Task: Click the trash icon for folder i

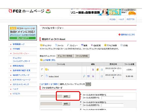Action: (102, 70)
